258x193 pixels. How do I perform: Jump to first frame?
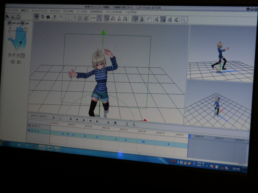(x=70, y=119)
